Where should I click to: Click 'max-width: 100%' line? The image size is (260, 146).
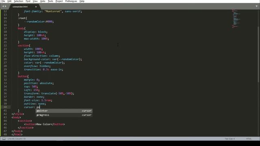tap(37, 39)
